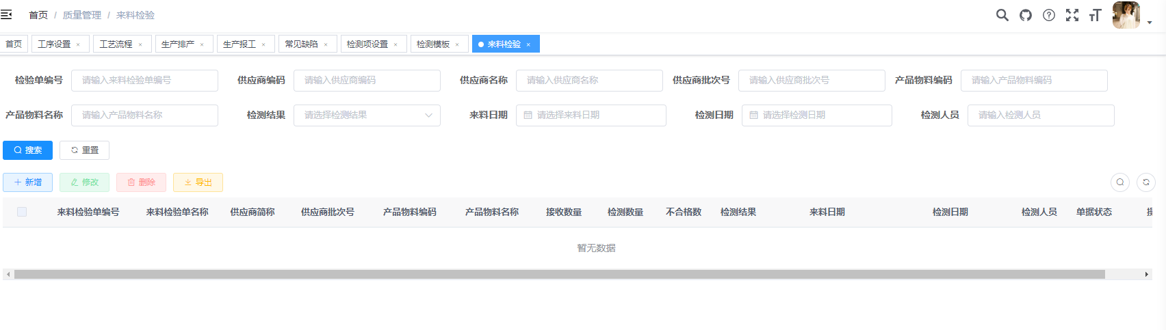Close the 工序设置 tab
This screenshot has width=1166, height=330.
tap(78, 44)
